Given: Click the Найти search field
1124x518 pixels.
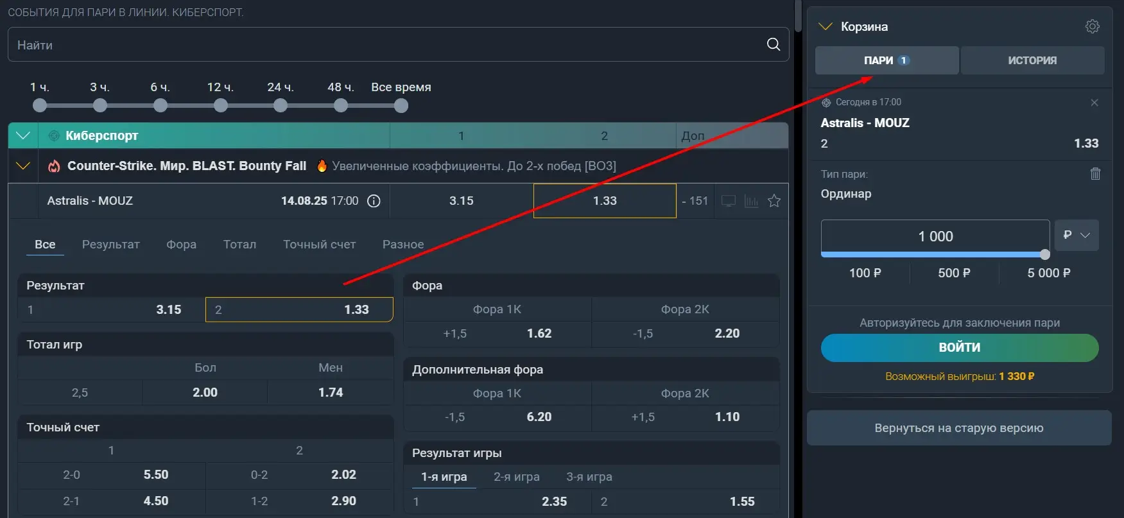Looking at the screenshot, I should [x=385, y=45].
